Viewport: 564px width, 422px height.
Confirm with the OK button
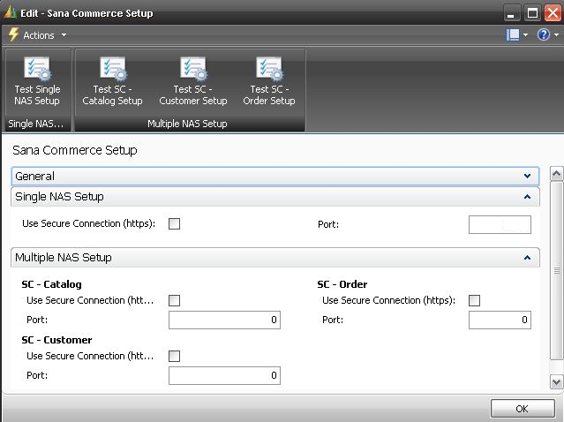coord(523,409)
